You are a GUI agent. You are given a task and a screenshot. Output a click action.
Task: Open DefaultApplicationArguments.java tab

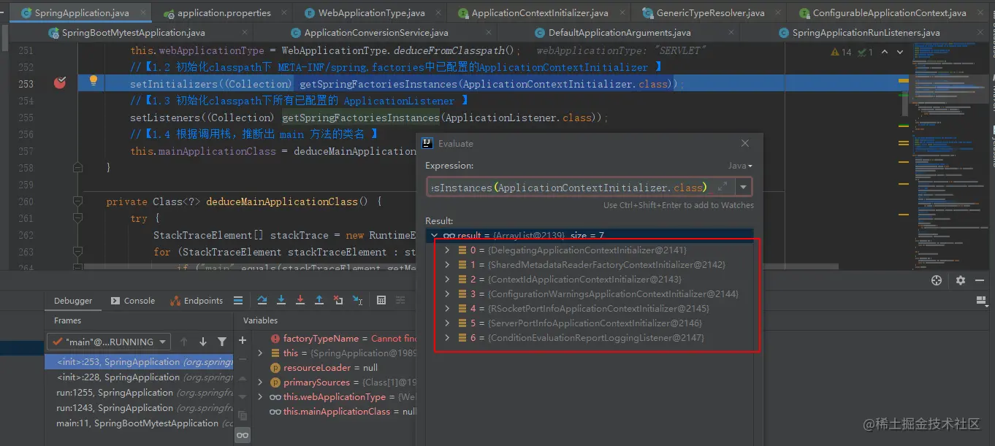coord(619,33)
